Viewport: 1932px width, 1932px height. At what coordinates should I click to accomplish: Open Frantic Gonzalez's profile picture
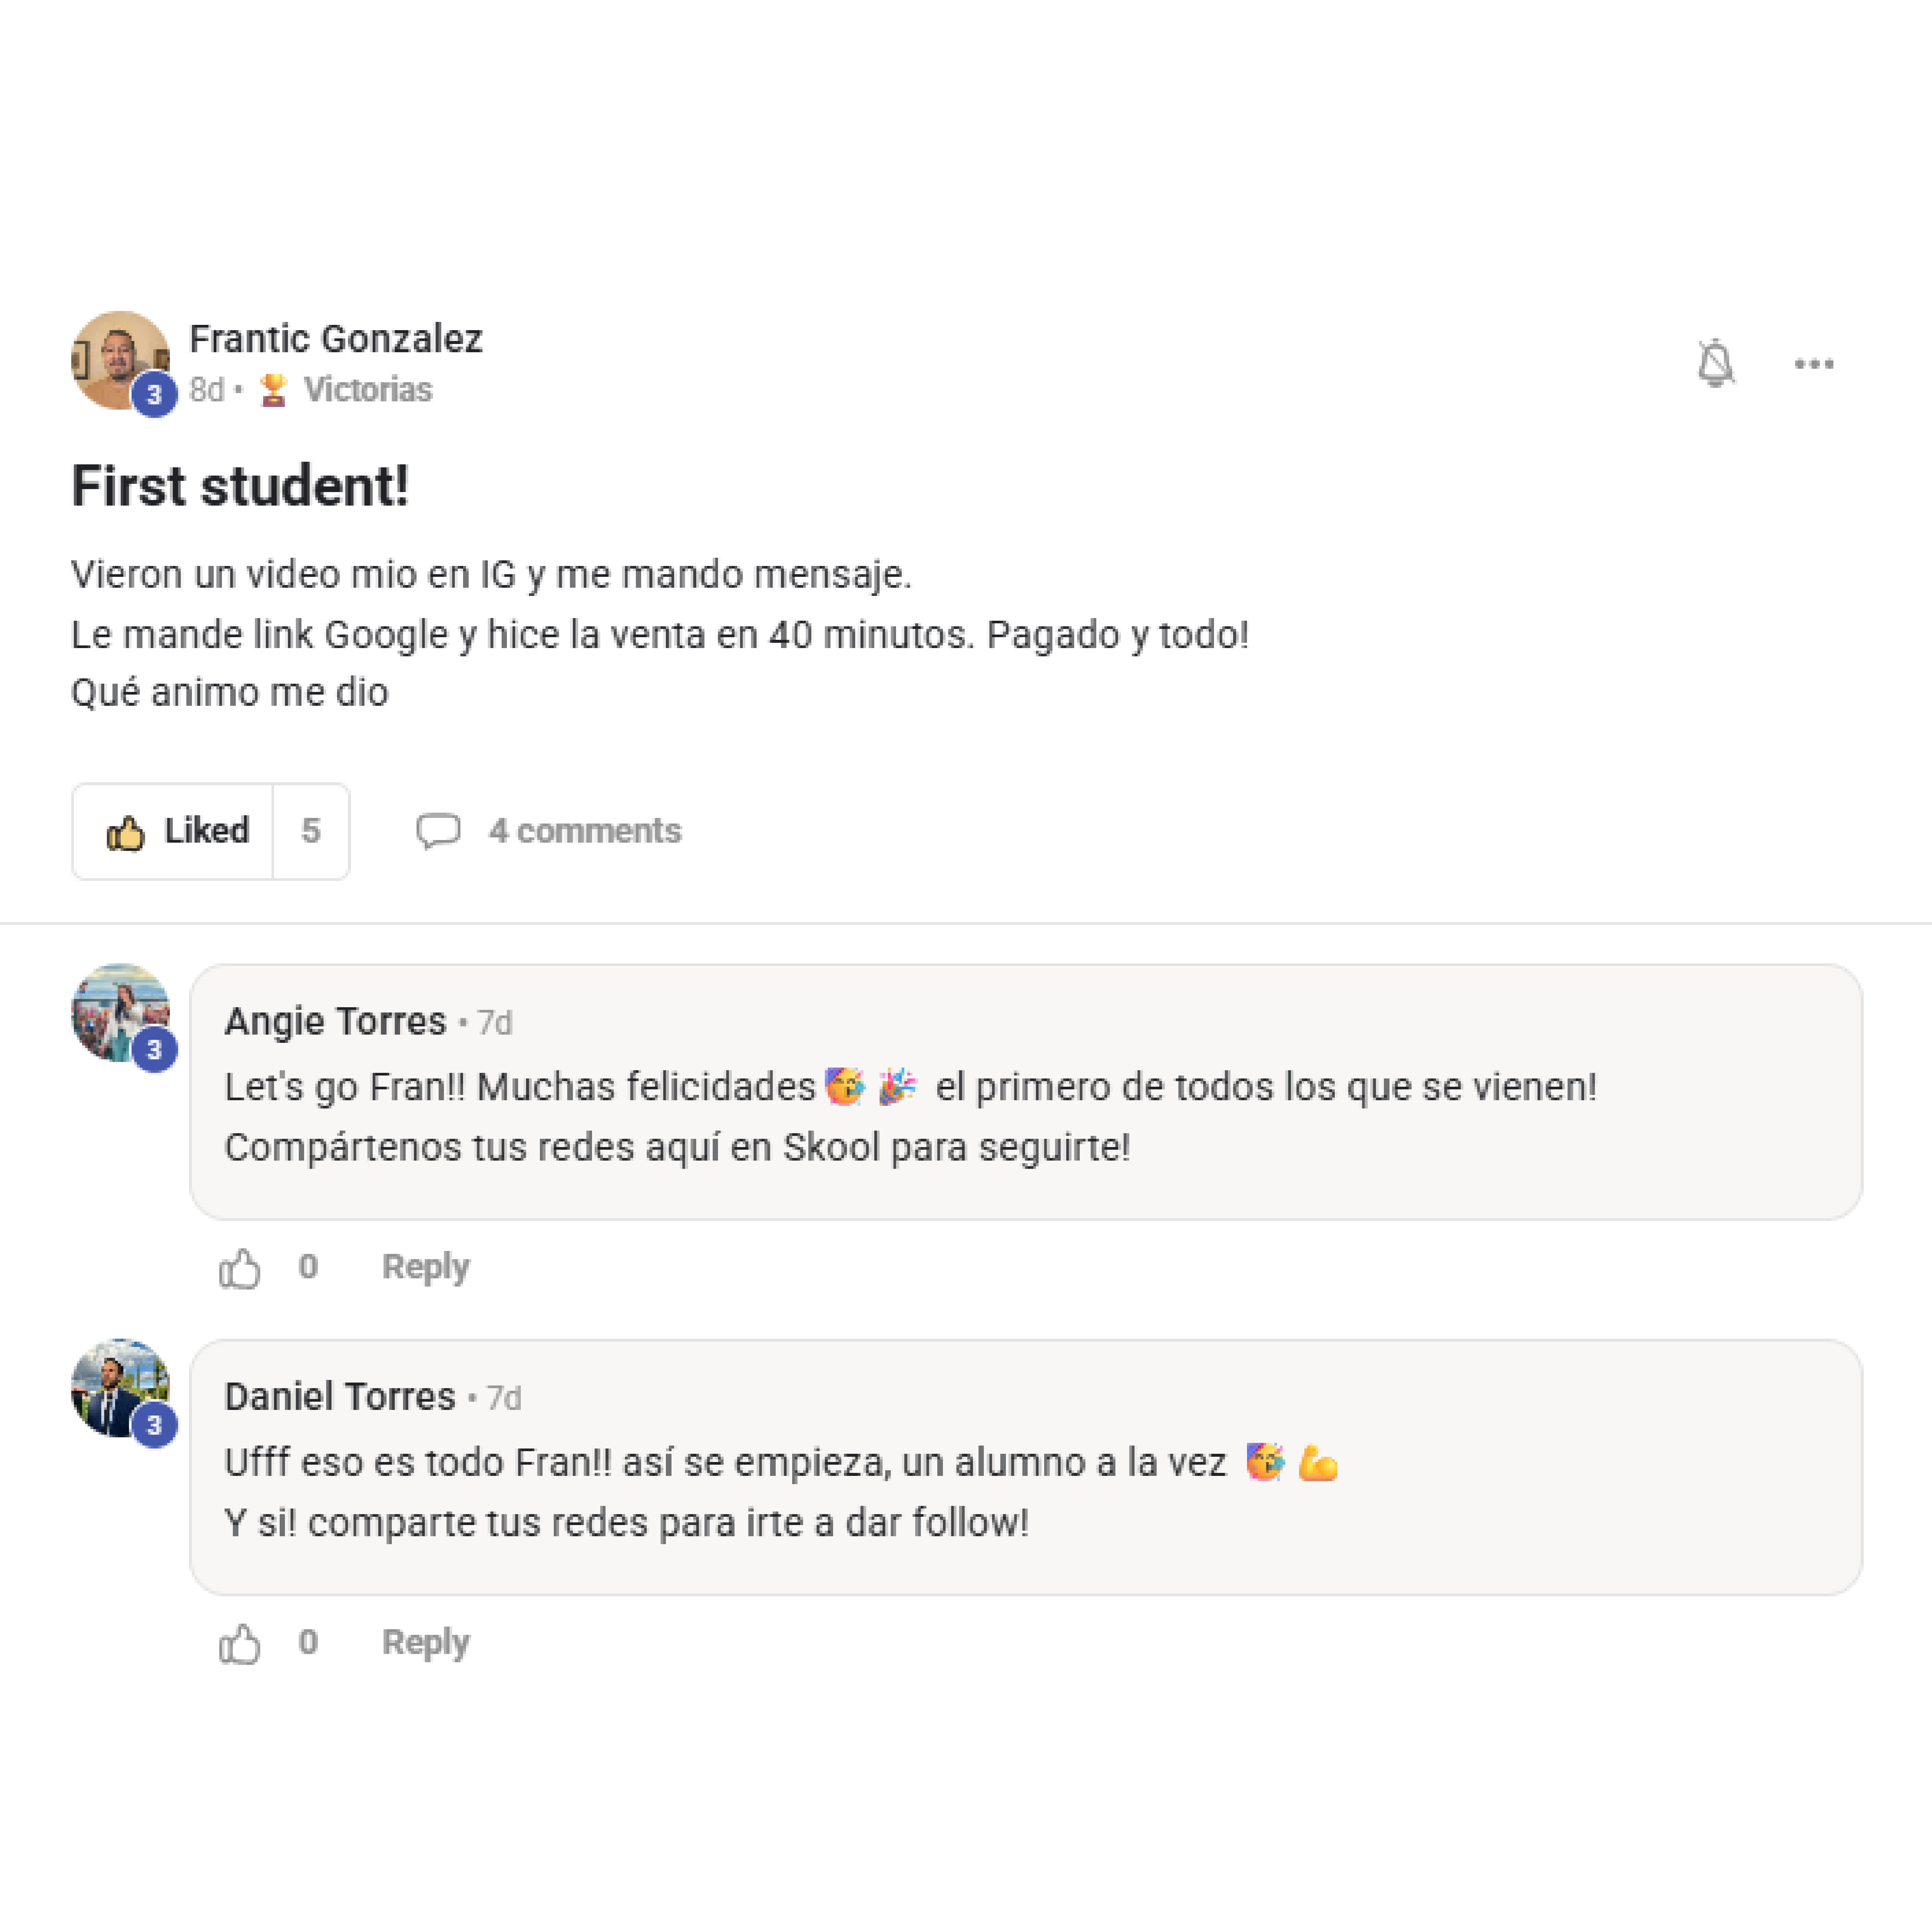(x=118, y=358)
